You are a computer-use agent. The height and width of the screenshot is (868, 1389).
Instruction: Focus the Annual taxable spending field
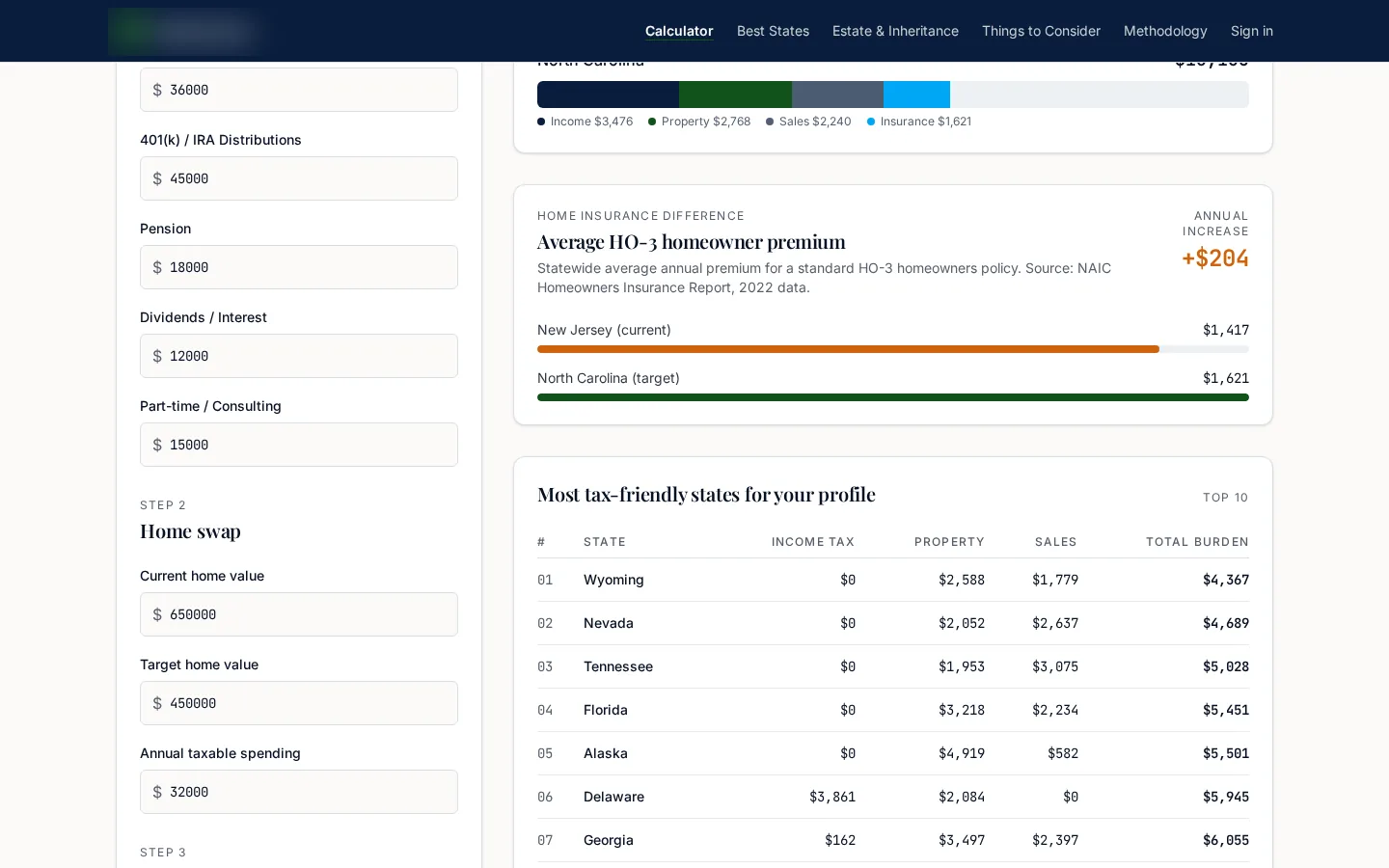coord(299,792)
